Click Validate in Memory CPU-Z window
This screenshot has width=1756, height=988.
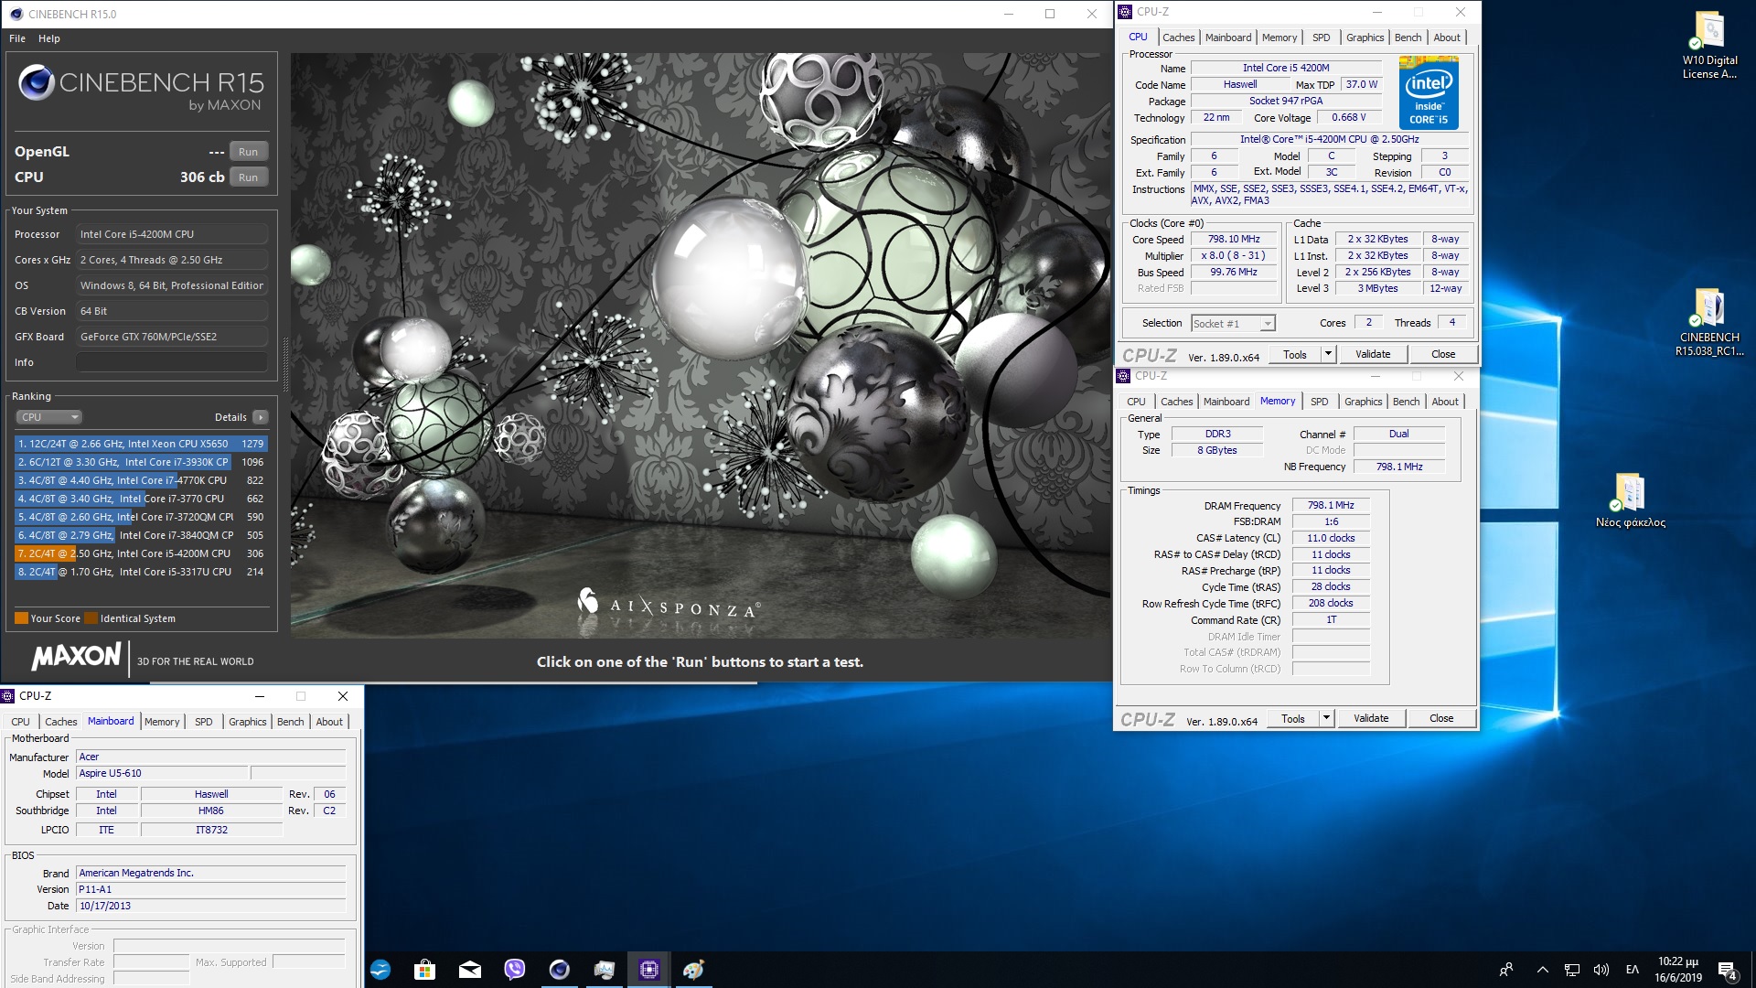tap(1370, 719)
